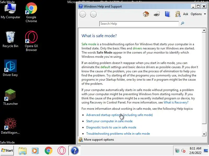Select the TLauncher desktop shortcut
The height and width of the screenshot is (156, 209).
click(x=10, y=97)
